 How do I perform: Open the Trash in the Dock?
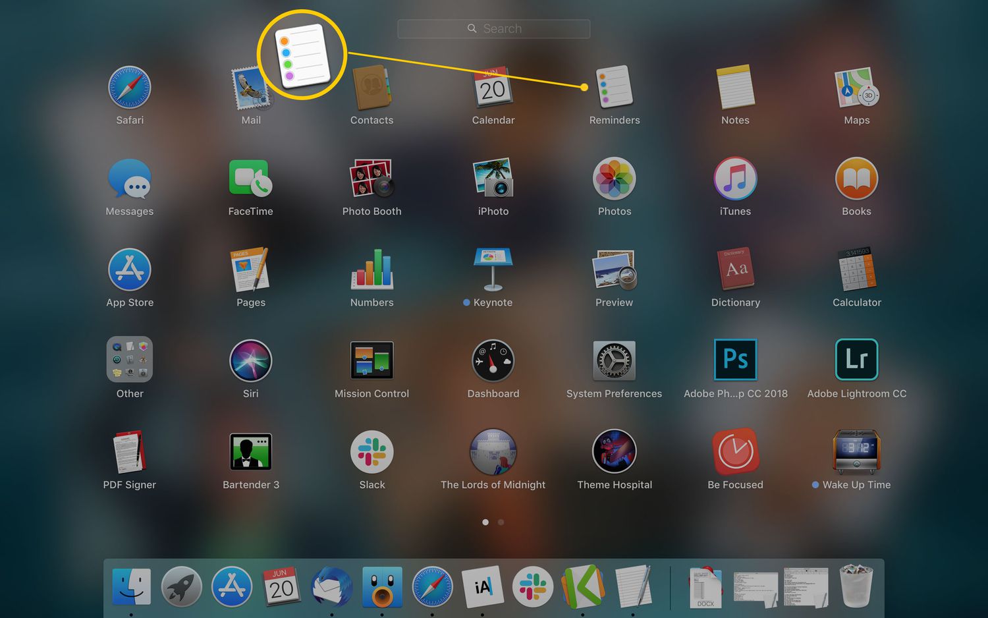(x=856, y=586)
